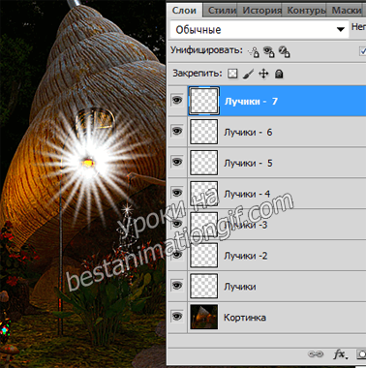
Task: Select layer name Лучики - 6
Action: click(248, 132)
